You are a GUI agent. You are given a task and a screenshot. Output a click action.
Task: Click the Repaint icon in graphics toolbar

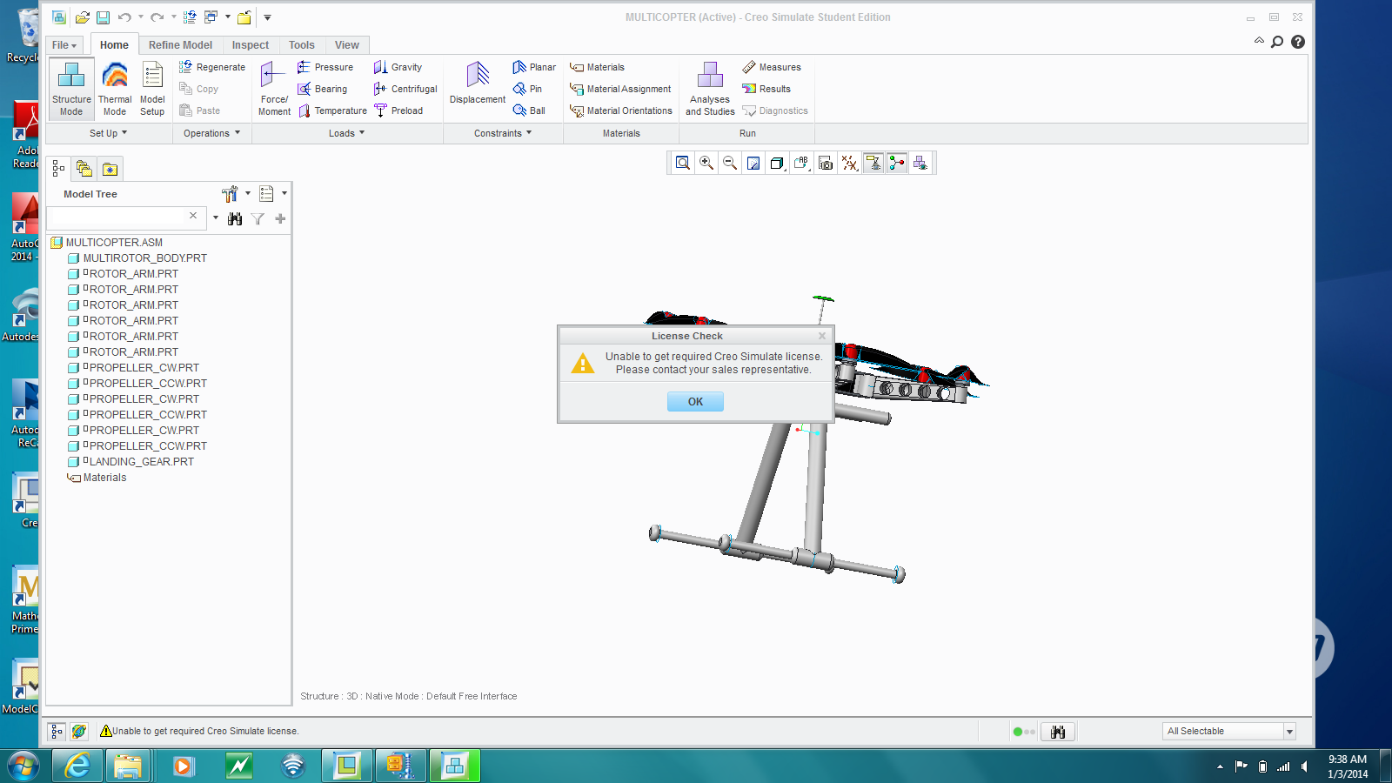point(753,163)
